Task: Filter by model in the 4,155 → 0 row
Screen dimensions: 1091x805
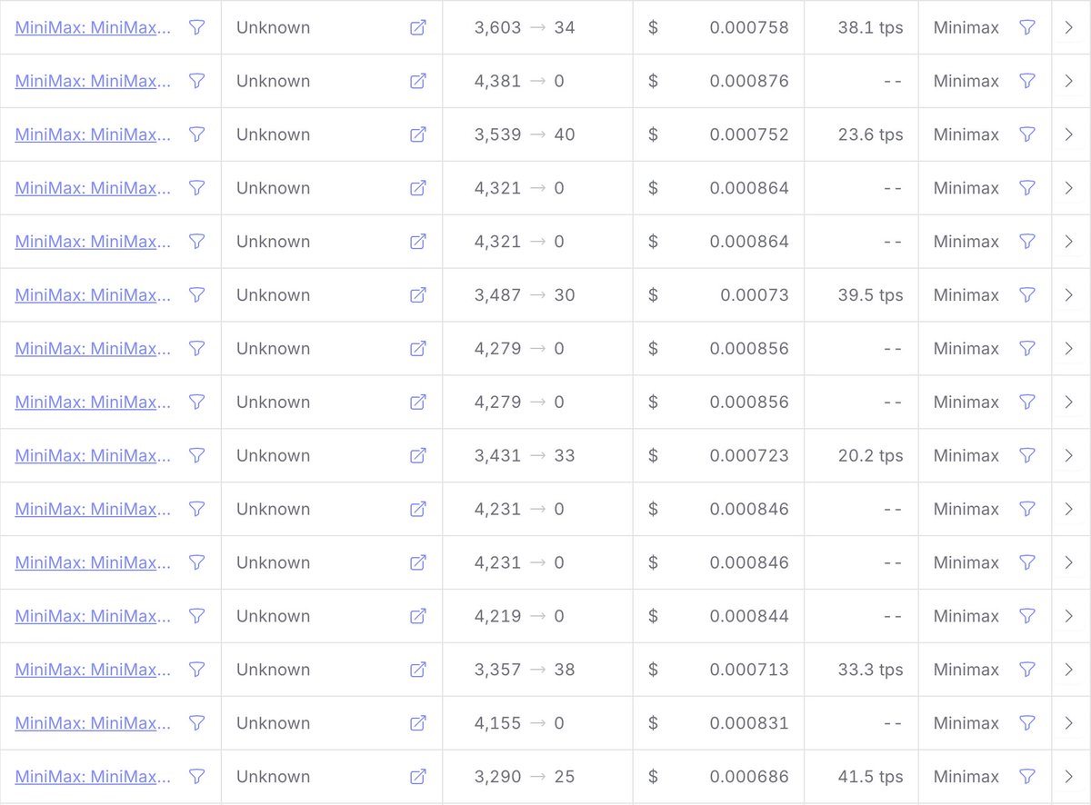Action: (x=196, y=723)
